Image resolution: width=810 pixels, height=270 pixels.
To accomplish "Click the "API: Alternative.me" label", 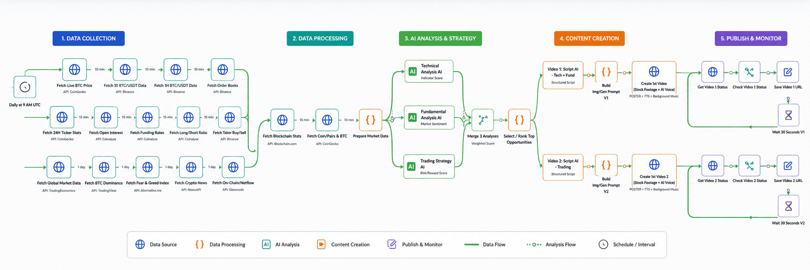I will pyautogui.click(x=148, y=191).
